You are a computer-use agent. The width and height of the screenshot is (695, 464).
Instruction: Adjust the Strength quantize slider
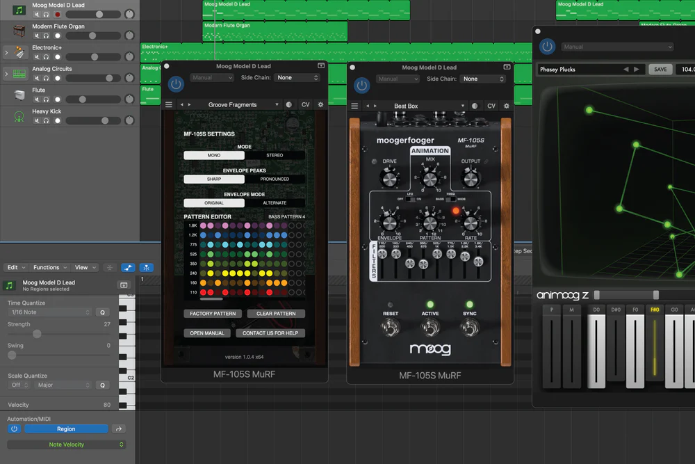point(35,333)
